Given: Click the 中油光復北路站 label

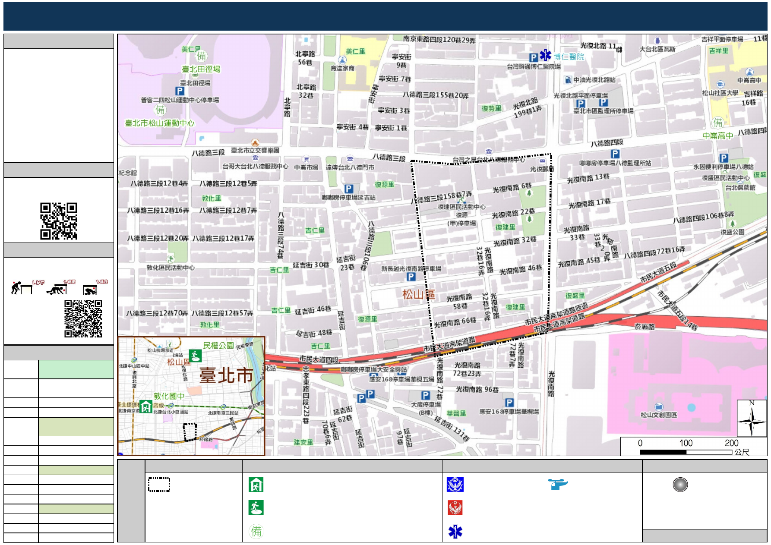Looking at the screenshot, I should coord(594,80).
